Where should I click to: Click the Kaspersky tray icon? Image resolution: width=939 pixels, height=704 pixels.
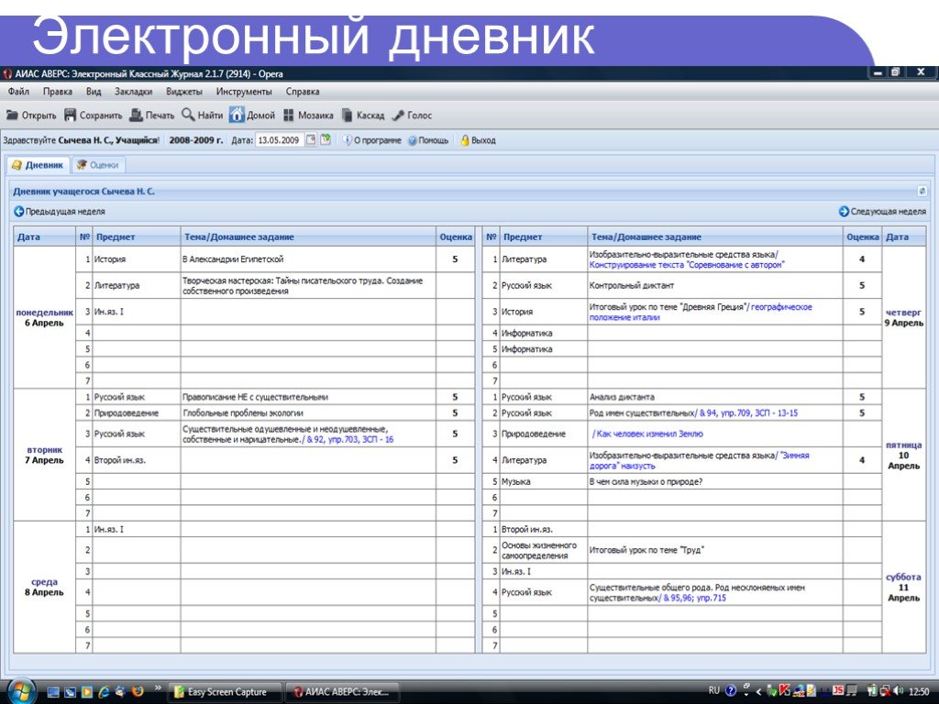point(785,691)
